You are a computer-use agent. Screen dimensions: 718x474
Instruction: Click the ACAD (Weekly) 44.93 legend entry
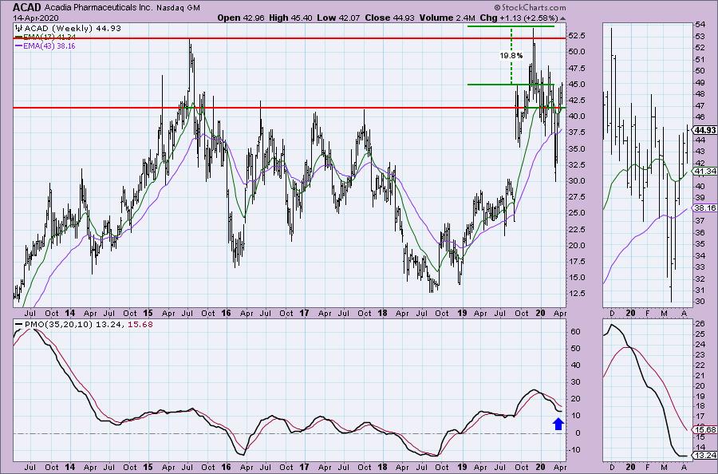(73, 28)
